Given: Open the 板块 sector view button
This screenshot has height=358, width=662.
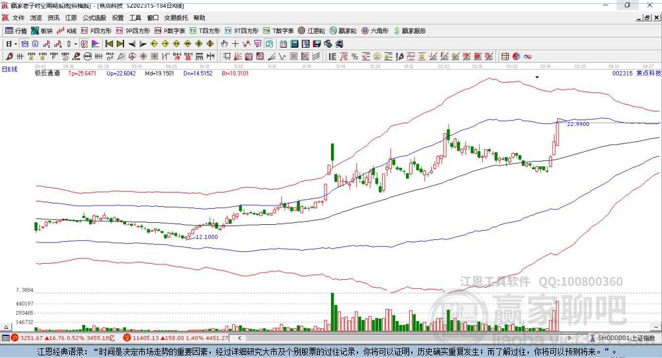Looking at the screenshot, I should (41, 31).
